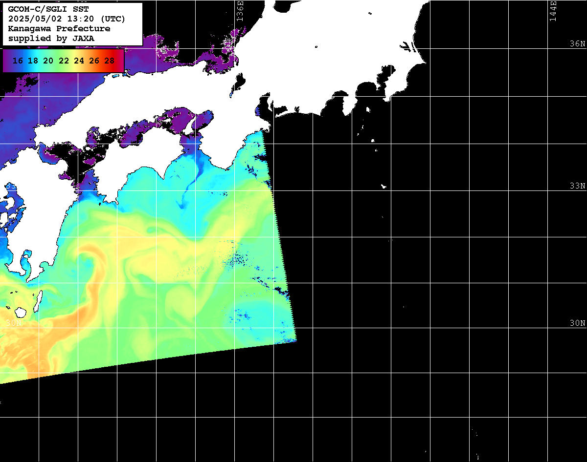
Task: Click the "30N" latitude label on right margin
Action: tap(577, 323)
